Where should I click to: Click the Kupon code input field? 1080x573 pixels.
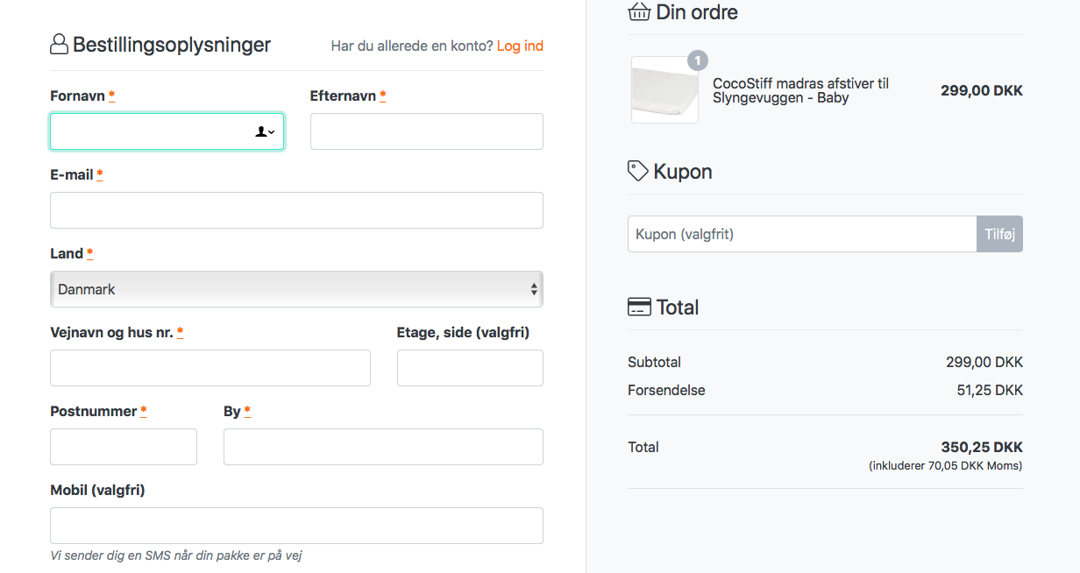pyautogui.click(x=801, y=234)
